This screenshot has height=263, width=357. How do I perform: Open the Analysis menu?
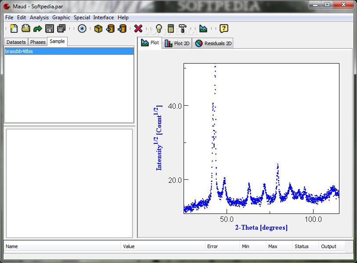pyautogui.click(x=39, y=18)
